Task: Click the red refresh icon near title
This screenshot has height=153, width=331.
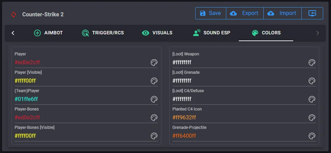Action: (x=14, y=14)
